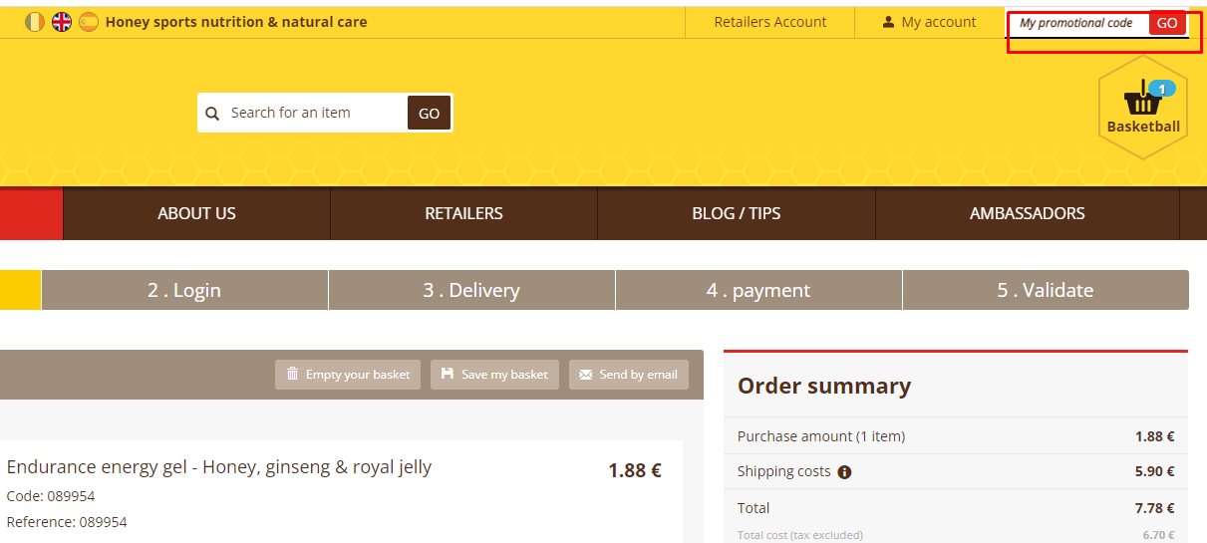Screen dimensions: 1207x543
Task: Click Empty your basket button
Action: tap(348, 375)
